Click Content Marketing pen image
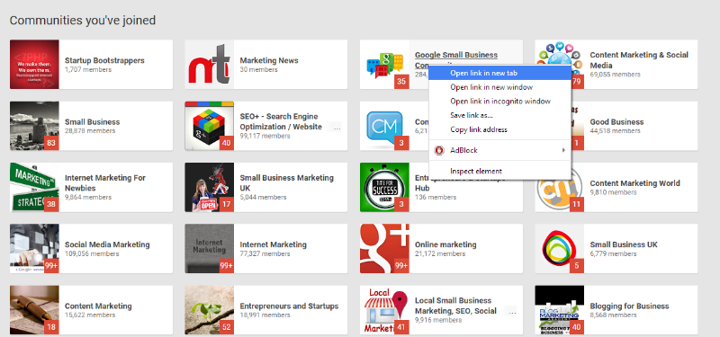This screenshot has width=720, height=337. tap(34, 310)
